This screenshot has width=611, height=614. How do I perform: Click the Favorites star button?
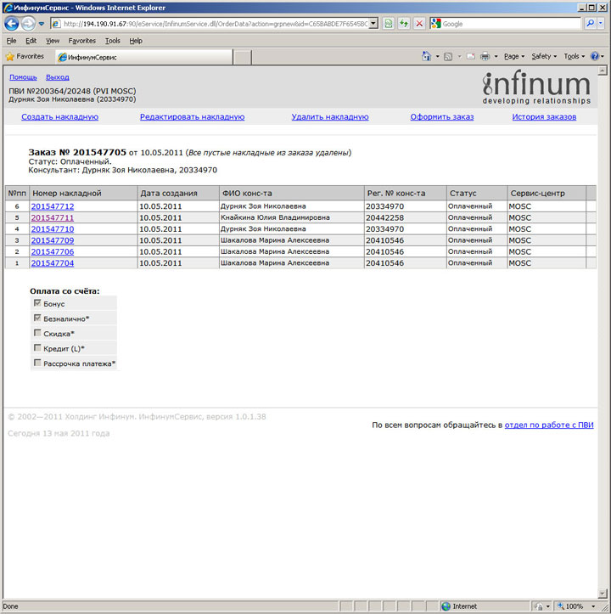coord(25,56)
